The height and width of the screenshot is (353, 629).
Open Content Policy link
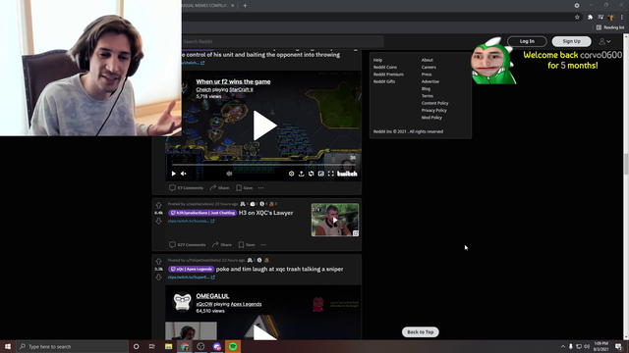(434, 103)
